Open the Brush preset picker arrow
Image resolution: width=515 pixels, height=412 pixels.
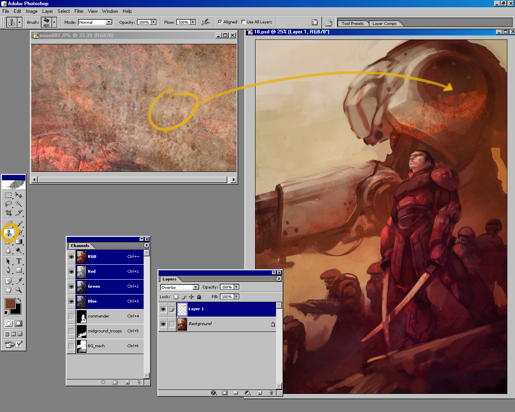click(54, 22)
